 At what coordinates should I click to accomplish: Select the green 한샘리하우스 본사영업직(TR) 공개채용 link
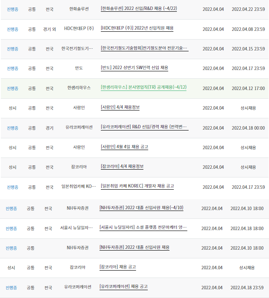click(x=143, y=87)
